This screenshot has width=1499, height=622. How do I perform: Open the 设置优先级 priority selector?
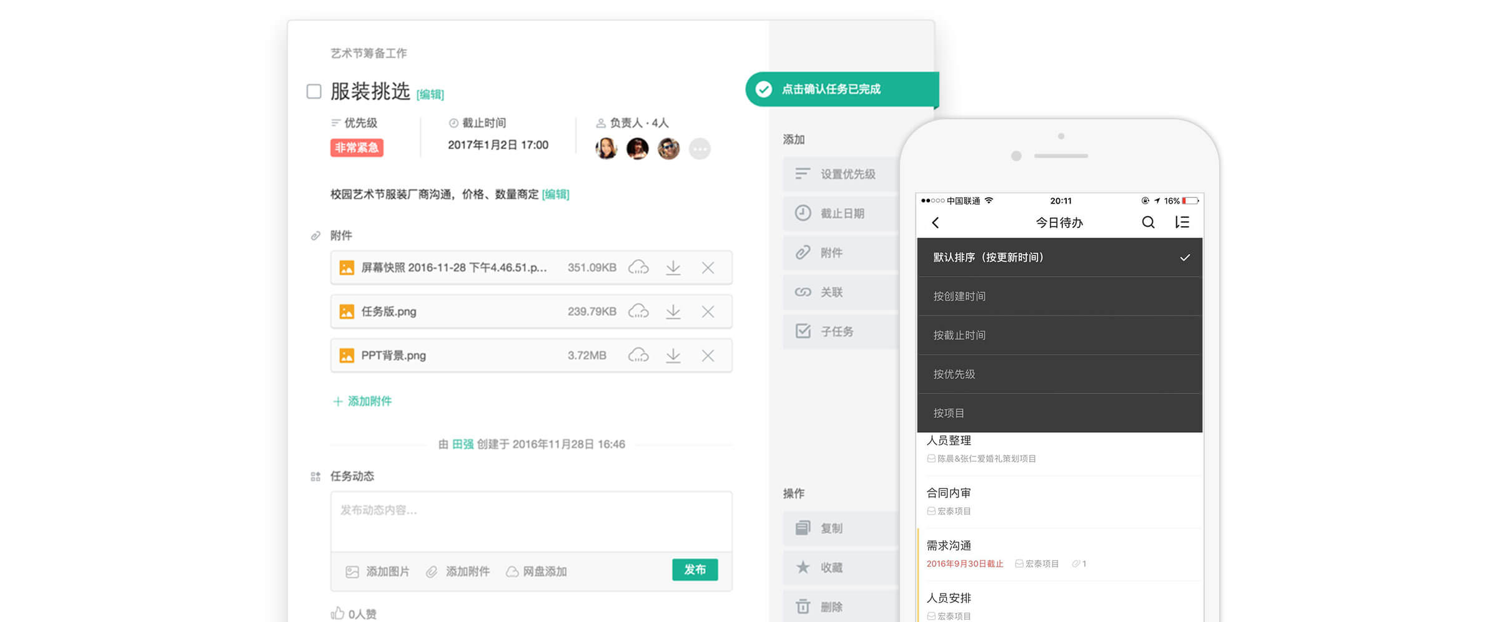click(840, 174)
